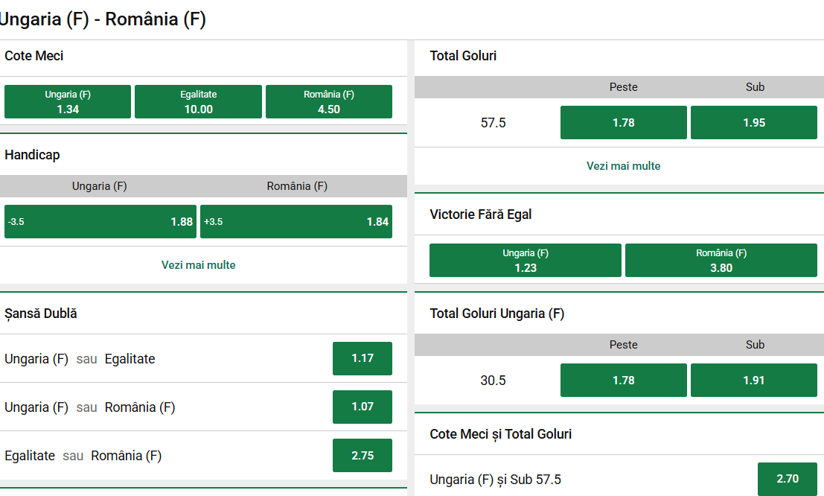Click the Total Goluri Ungaria (F) header
Image resolution: width=824 pixels, height=496 pixels.
pos(497,314)
